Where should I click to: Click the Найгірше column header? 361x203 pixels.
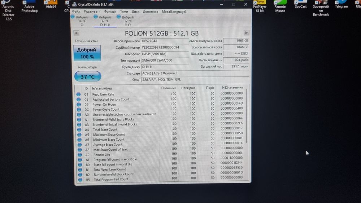click(x=188, y=88)
